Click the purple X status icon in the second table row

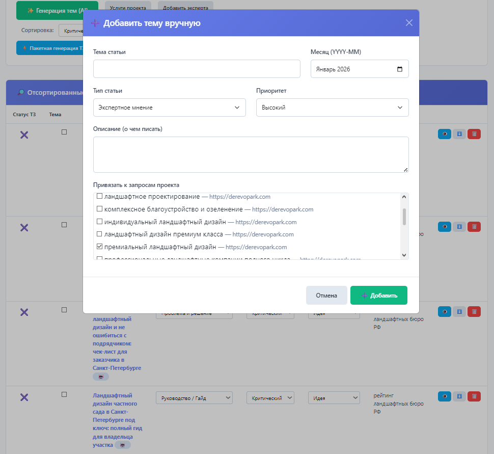24,228
